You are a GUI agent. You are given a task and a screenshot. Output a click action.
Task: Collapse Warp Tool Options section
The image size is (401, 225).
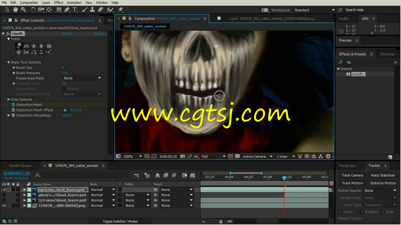point(9,62)
